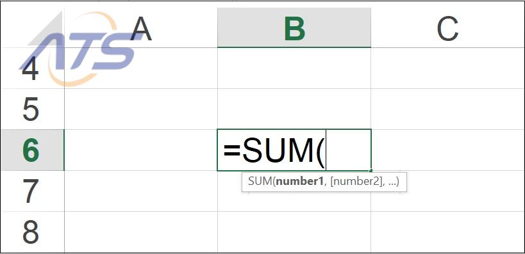This screenshot has width=525, height=254.
Task: Select column B header
Action: click(294, 28)
